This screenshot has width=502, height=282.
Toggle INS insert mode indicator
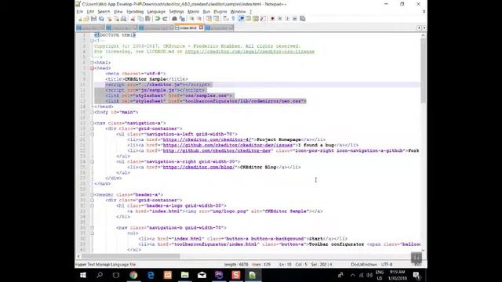(417, 265)
